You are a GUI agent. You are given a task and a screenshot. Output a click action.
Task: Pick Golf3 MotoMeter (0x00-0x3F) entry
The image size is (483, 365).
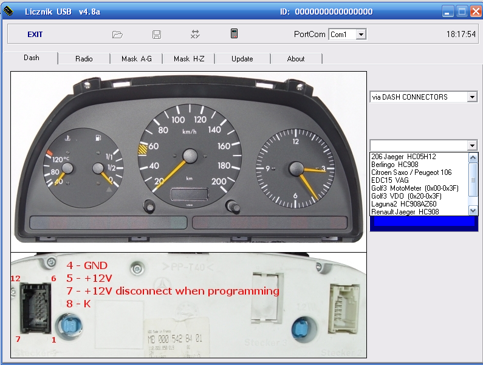point(414,188)
